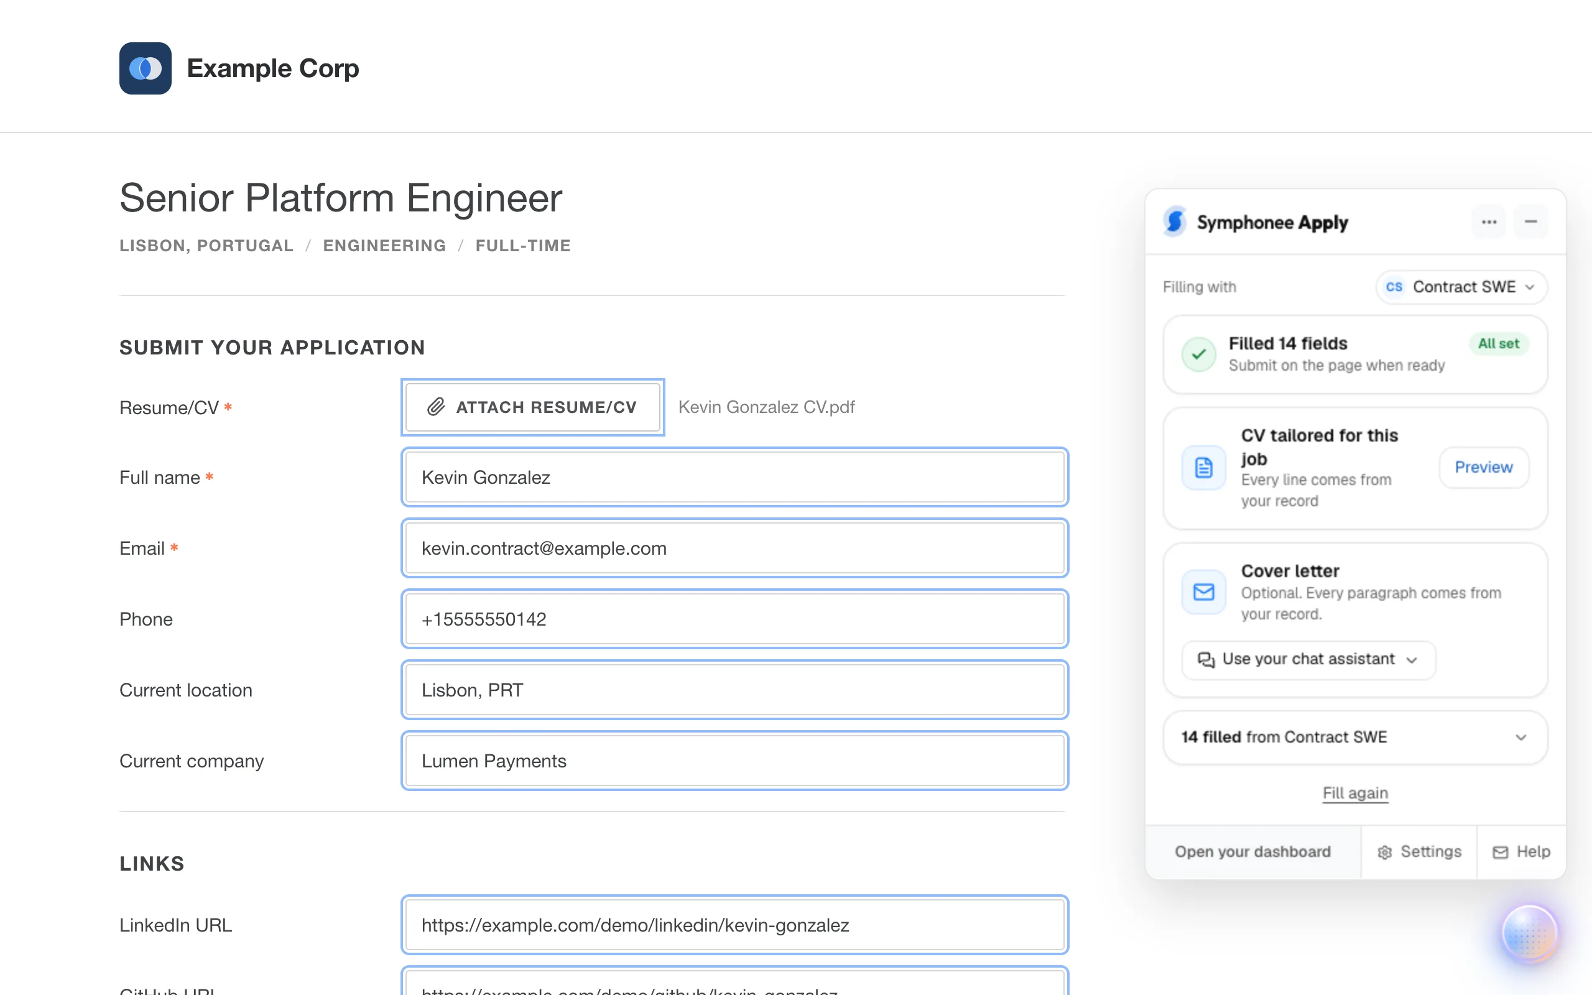Click the Current location field
The width and height of the screenshot is (1592, 995).
(x=735, y=690)
